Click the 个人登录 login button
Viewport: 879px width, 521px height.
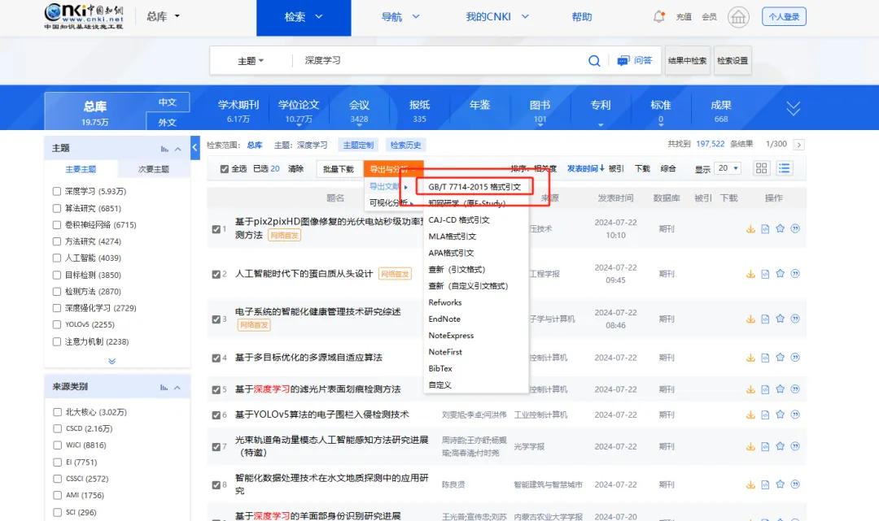[x=784, y=17]
